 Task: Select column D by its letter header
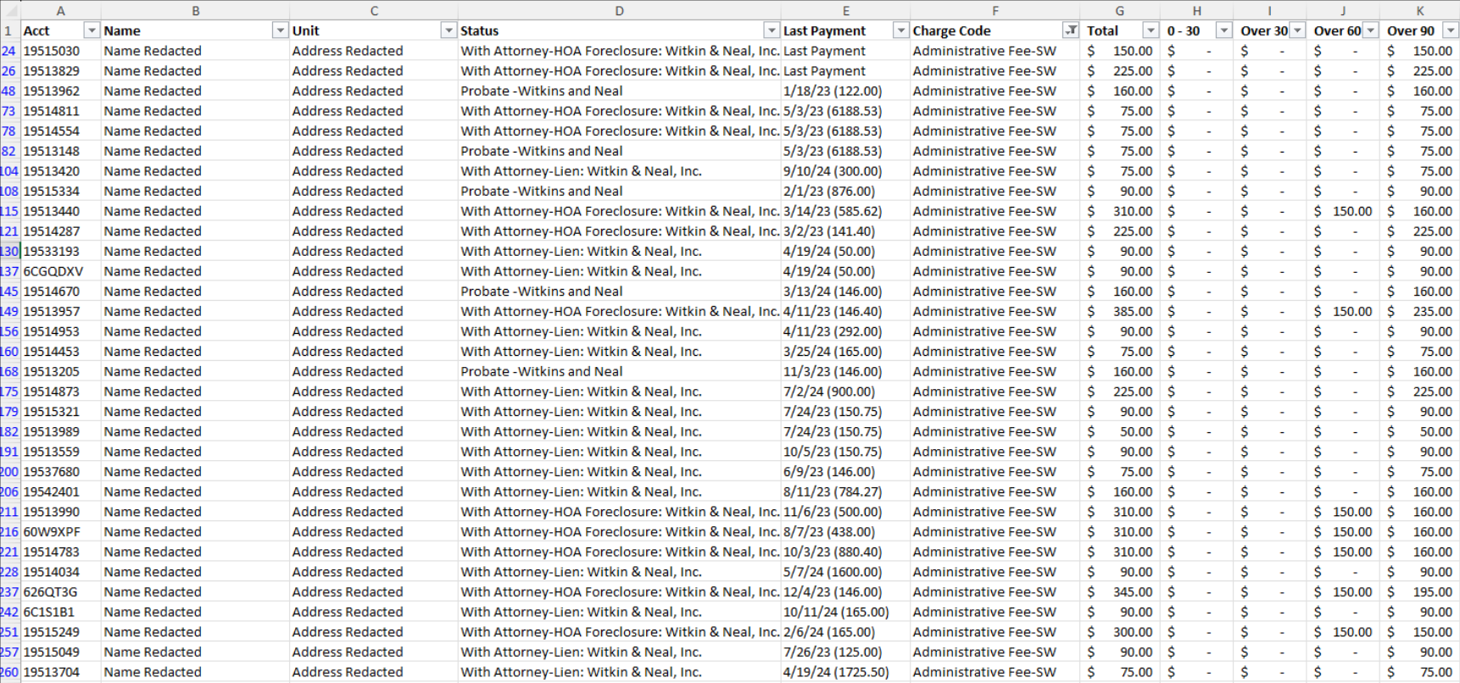(619, 10)
